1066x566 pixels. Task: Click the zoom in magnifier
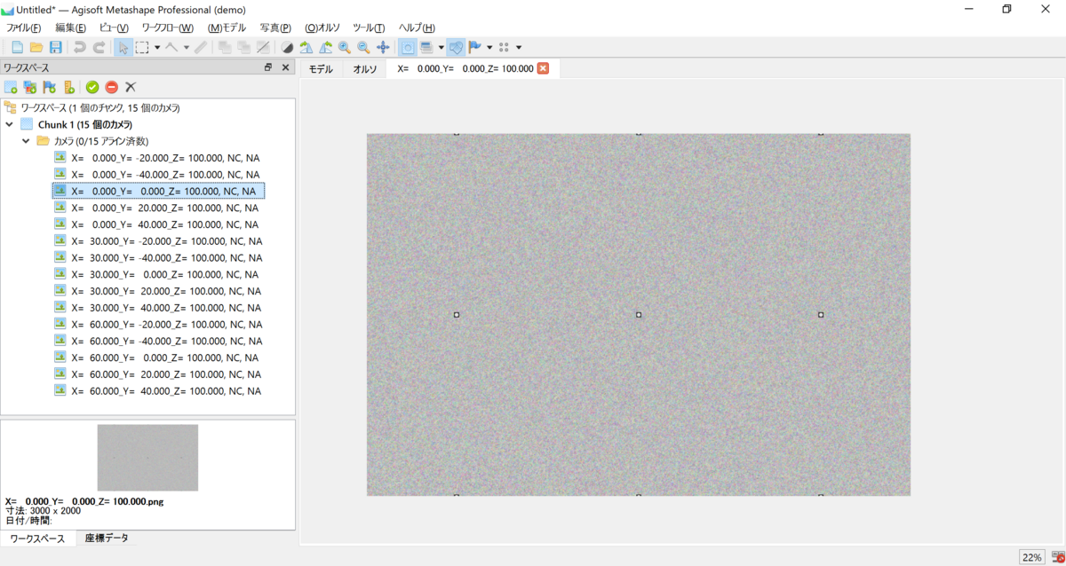[x=345, y=47]
